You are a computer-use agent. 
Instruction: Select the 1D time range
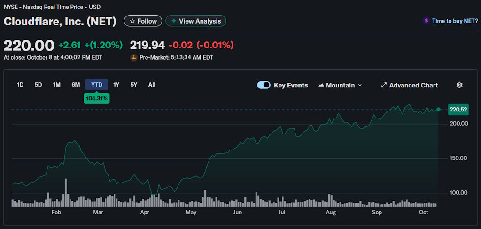click(20, 85)
